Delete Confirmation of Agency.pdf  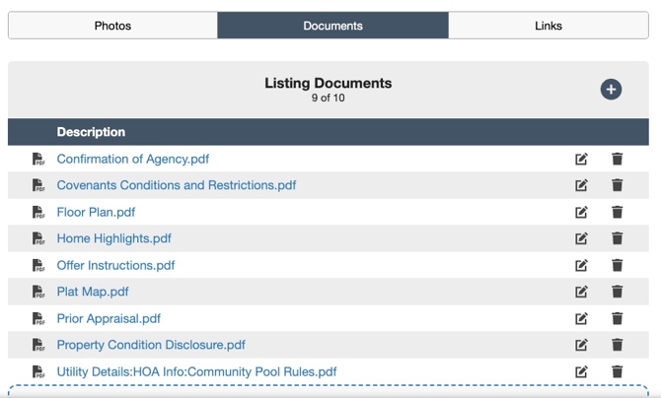(x=617, y=159)
